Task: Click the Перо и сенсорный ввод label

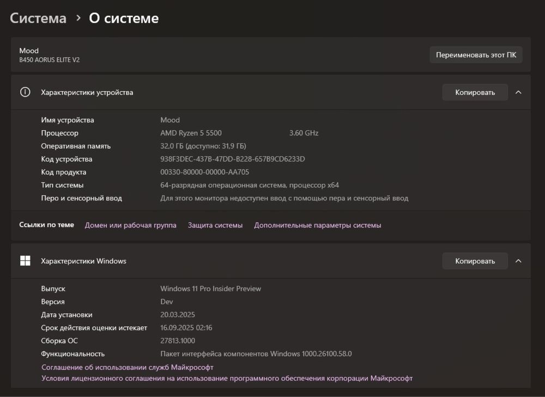Action: click(x=81, y=198)
